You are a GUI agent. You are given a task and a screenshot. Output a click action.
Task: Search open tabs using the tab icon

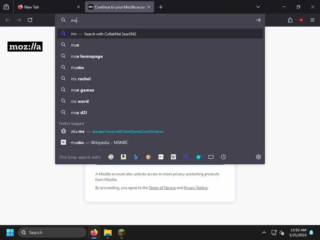pos(211,157)
